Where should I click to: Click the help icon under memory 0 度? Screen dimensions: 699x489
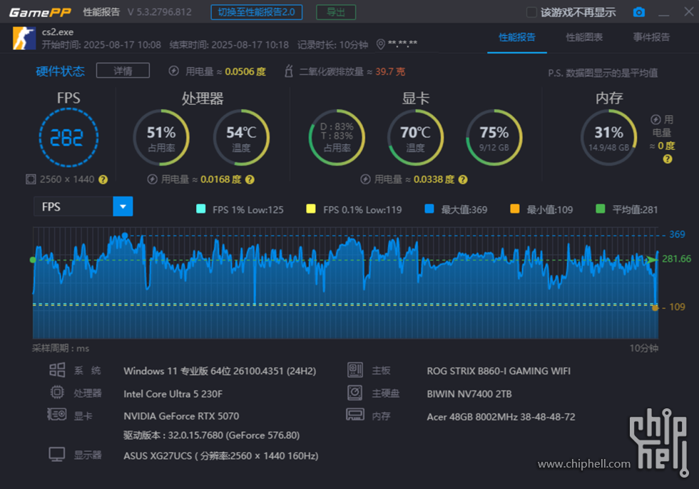coord(668,158)
